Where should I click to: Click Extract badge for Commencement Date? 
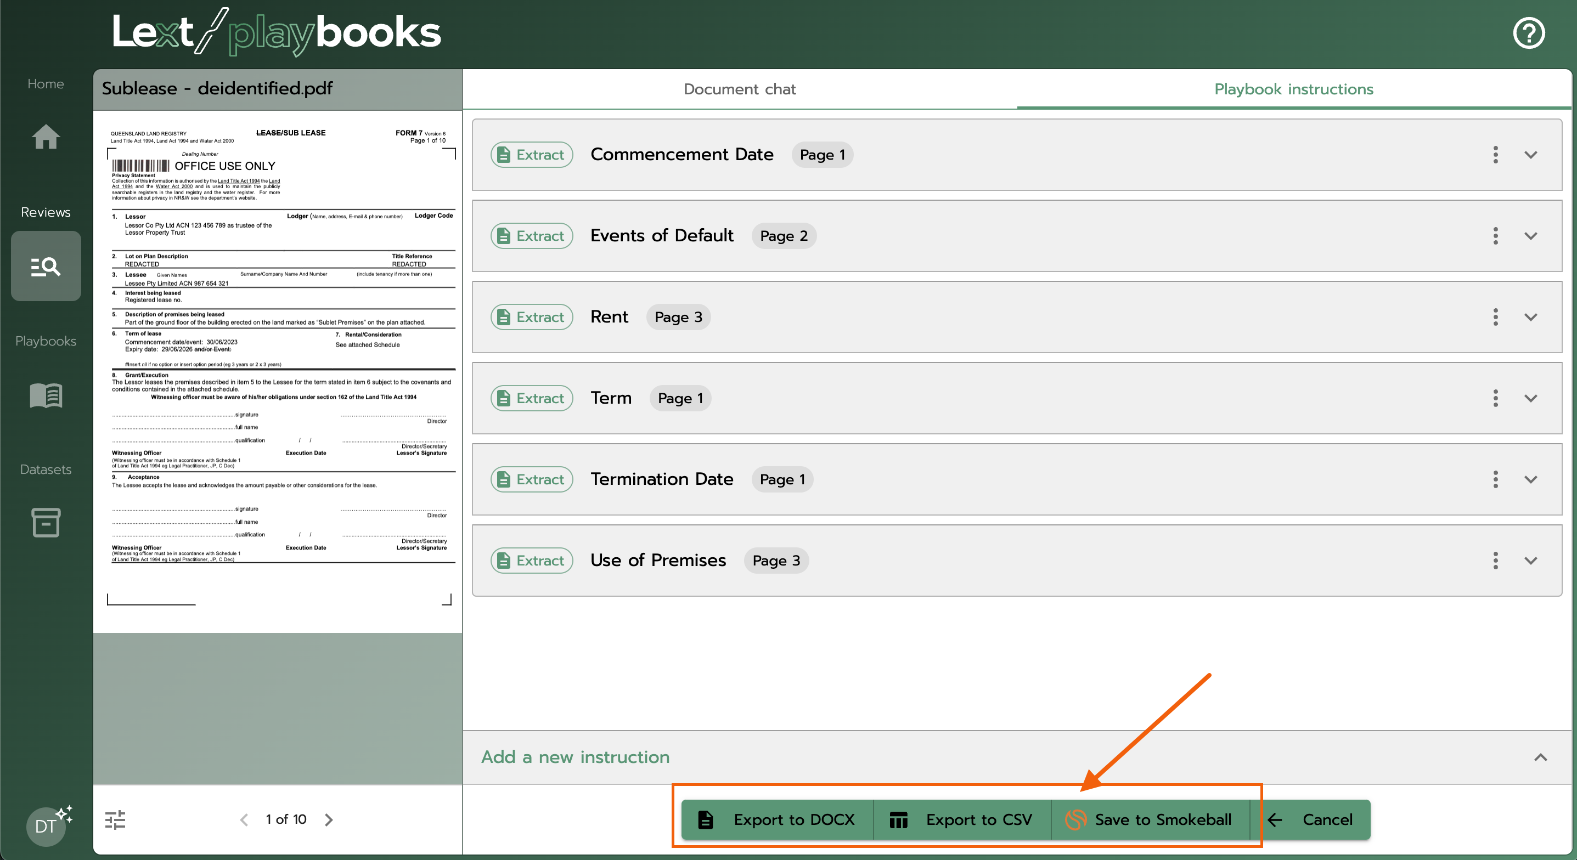[531, 155]
